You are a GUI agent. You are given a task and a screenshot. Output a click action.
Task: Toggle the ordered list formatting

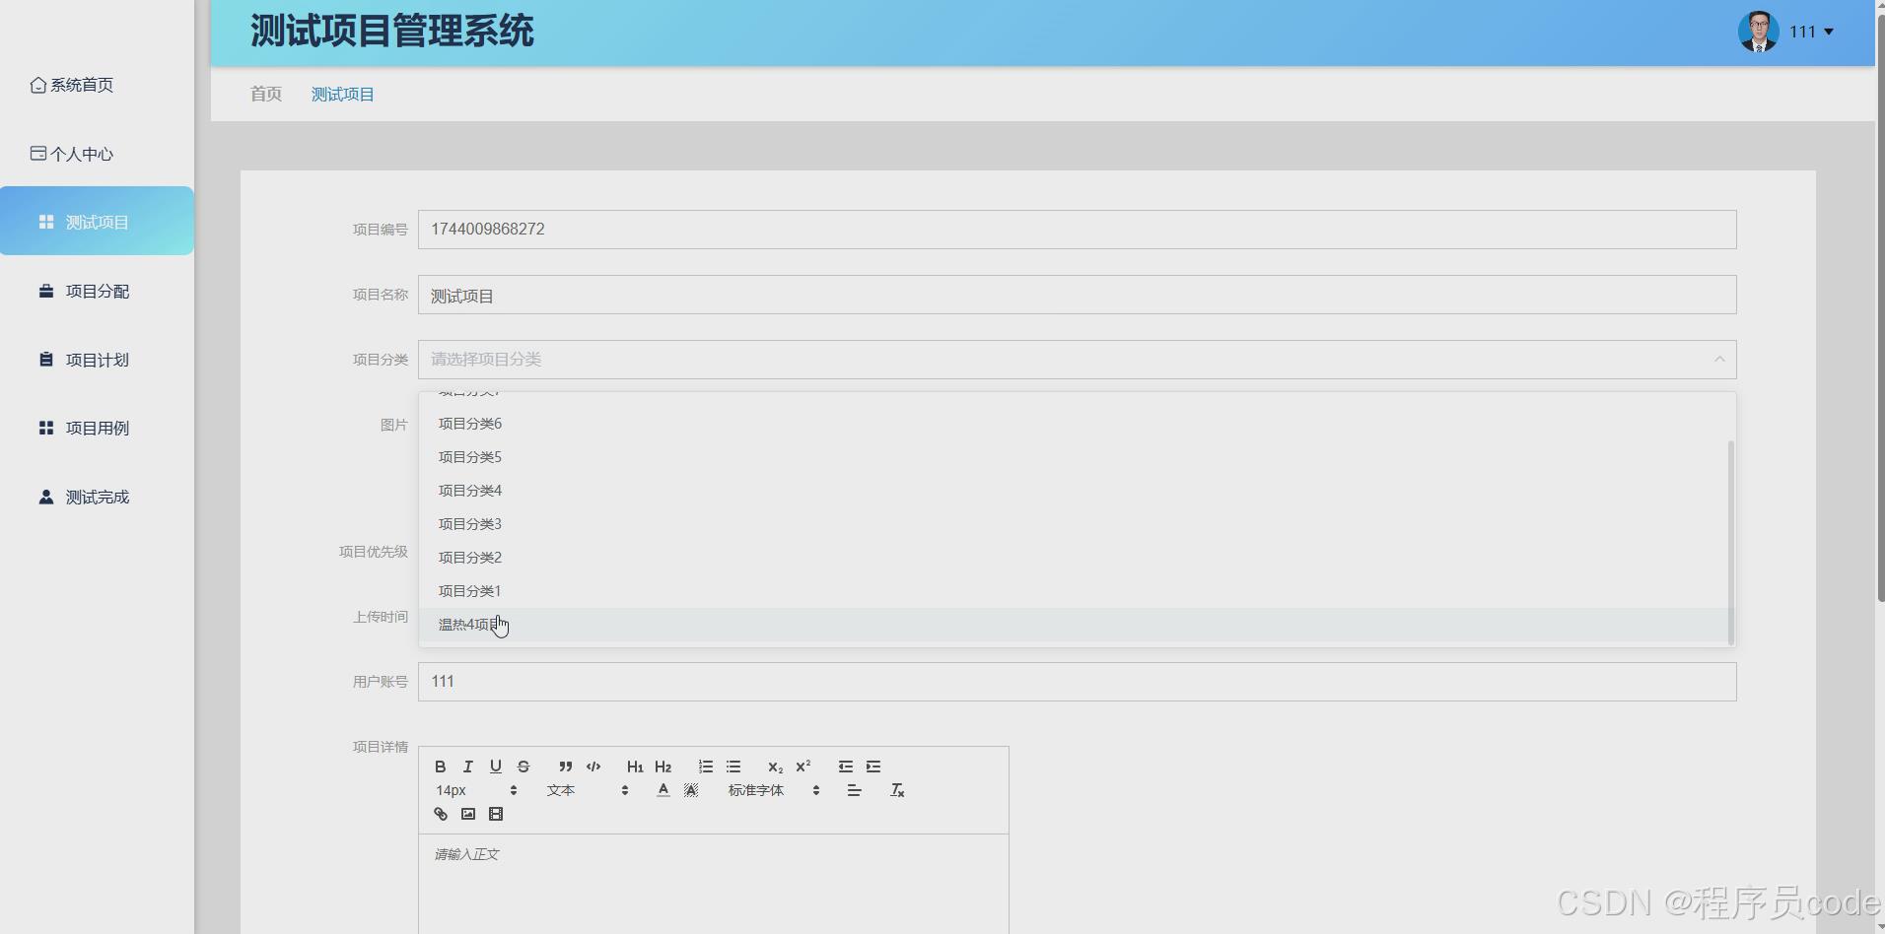point(706,767)
